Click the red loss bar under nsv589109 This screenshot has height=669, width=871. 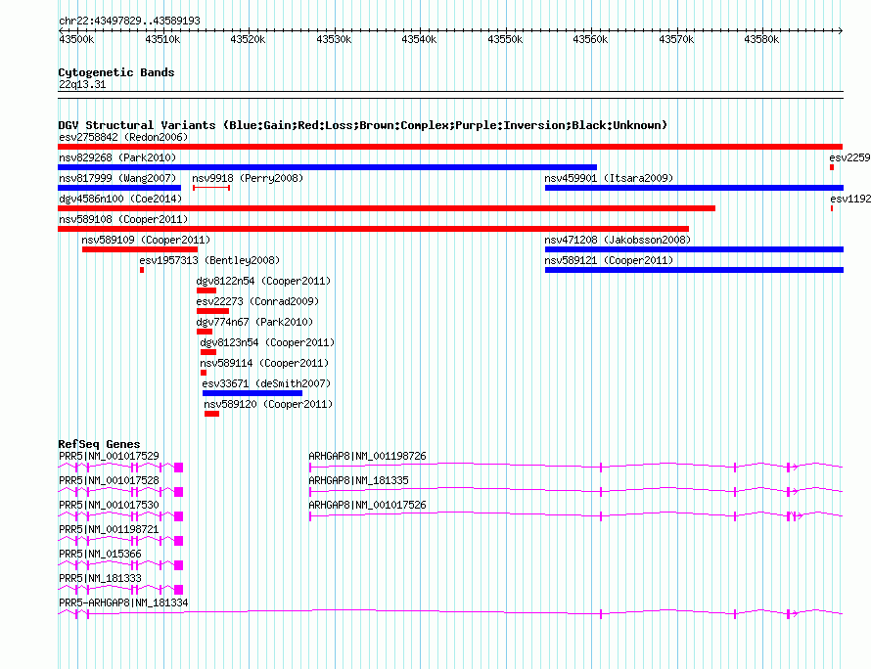pyautogui.click(x=139, y=249)
